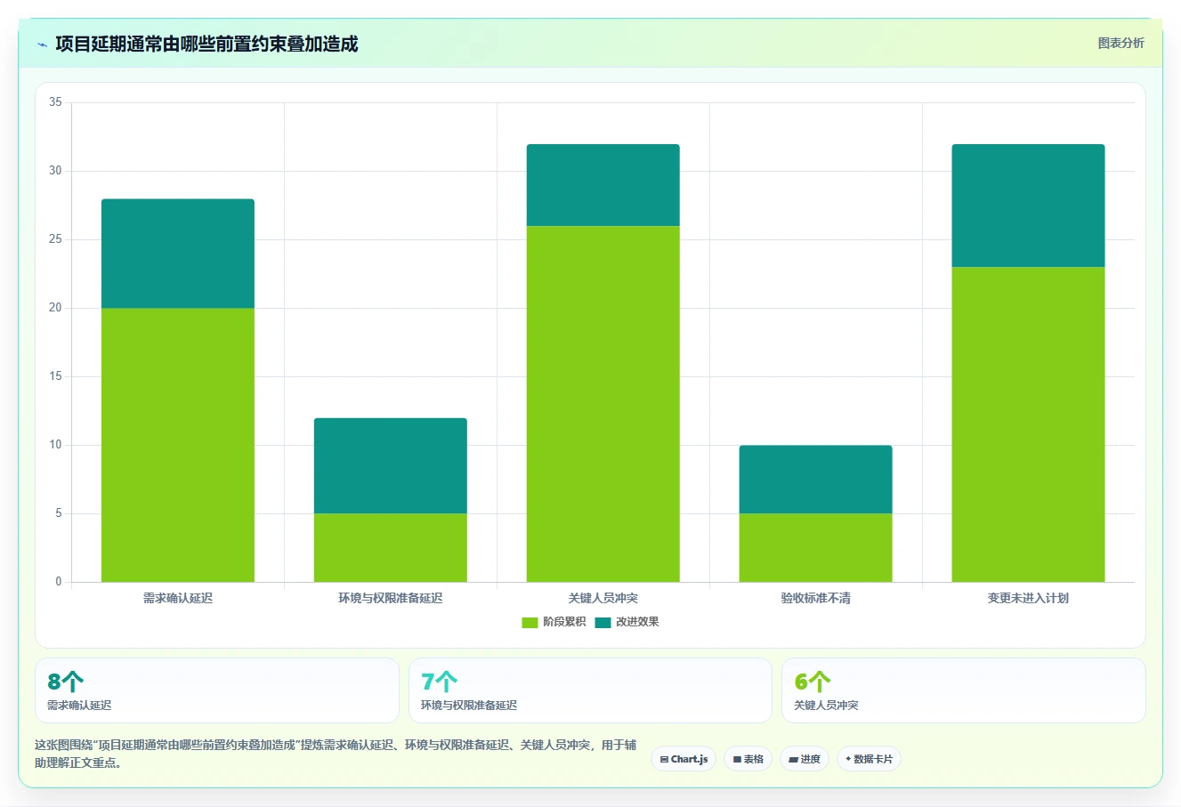Click the green bar segment for 变更未进入计划

(x=1029, y=424)
